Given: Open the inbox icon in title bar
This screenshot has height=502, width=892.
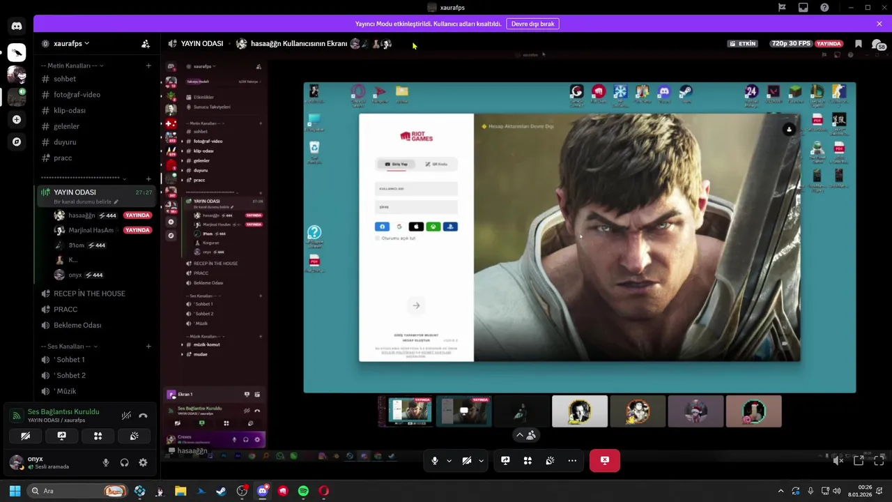Looking at the screenshot, I should 803,8.
